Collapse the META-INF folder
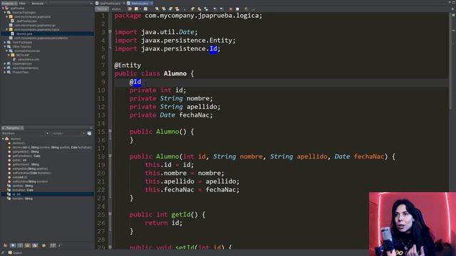 pyautogui.click(x=9, y=55)
